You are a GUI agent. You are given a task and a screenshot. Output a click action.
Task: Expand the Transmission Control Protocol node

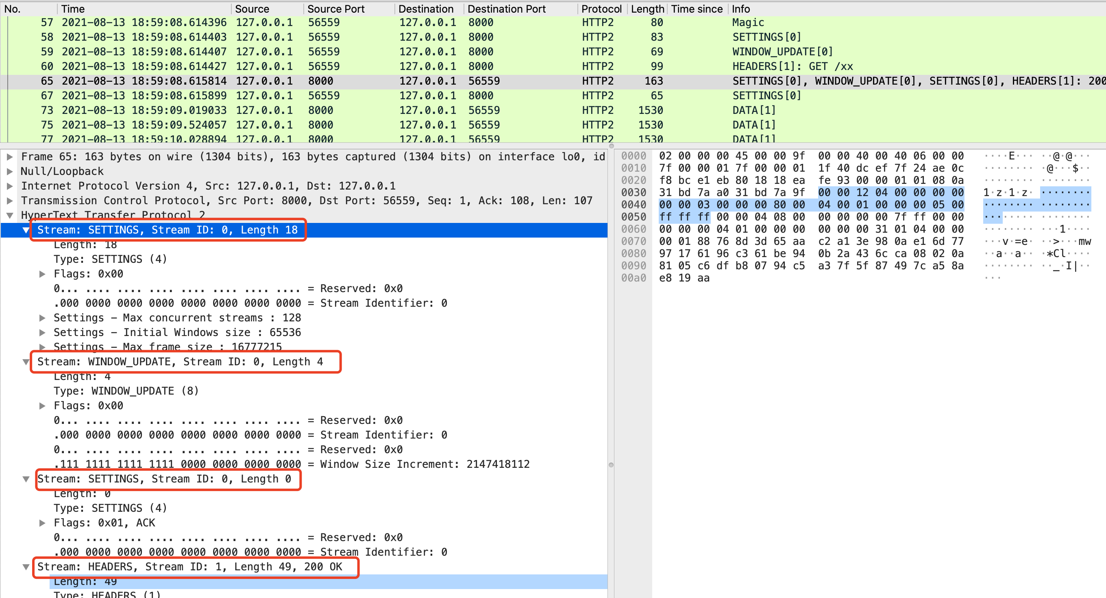(9, 200)
